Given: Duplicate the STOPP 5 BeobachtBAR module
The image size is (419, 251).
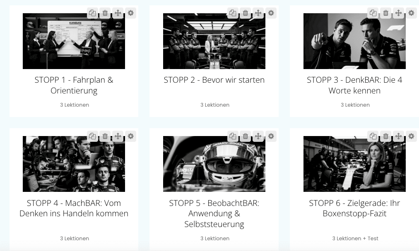Looking at the screenshot, I should click(233, 136).
